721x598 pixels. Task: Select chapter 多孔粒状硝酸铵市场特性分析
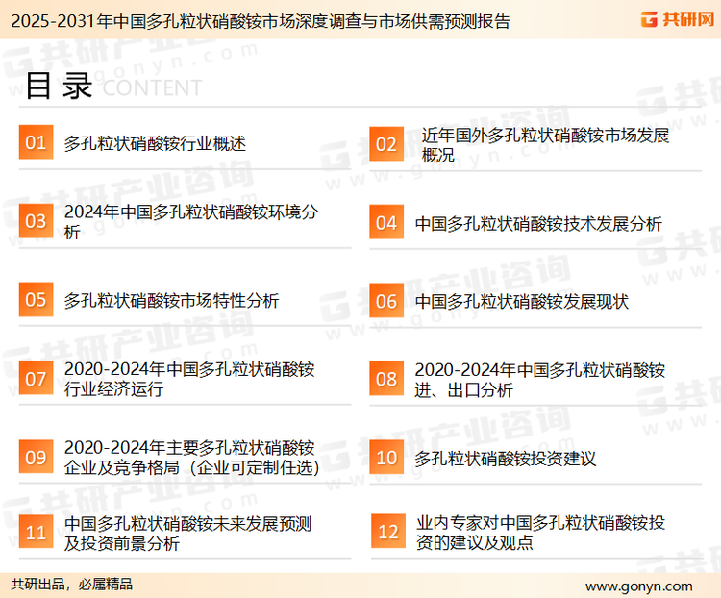point(171,300)
